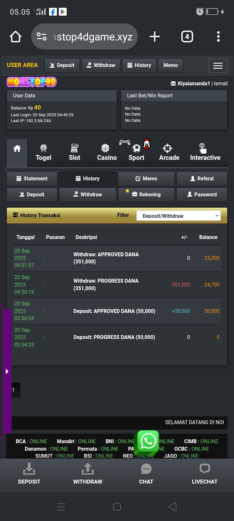The width and height of the screenshot is (234, 521).
Task: Click the Mandiri : ONLINE status
Action: click(x=76, y=442)
